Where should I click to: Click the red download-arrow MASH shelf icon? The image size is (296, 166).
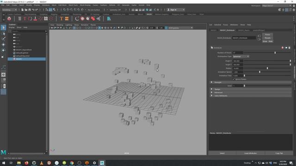click(x=35, y=18)
